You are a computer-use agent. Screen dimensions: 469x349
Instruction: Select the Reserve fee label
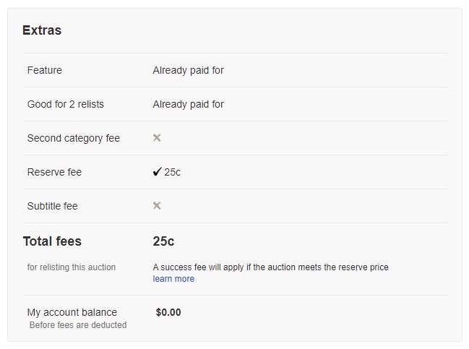click(54, 172)
